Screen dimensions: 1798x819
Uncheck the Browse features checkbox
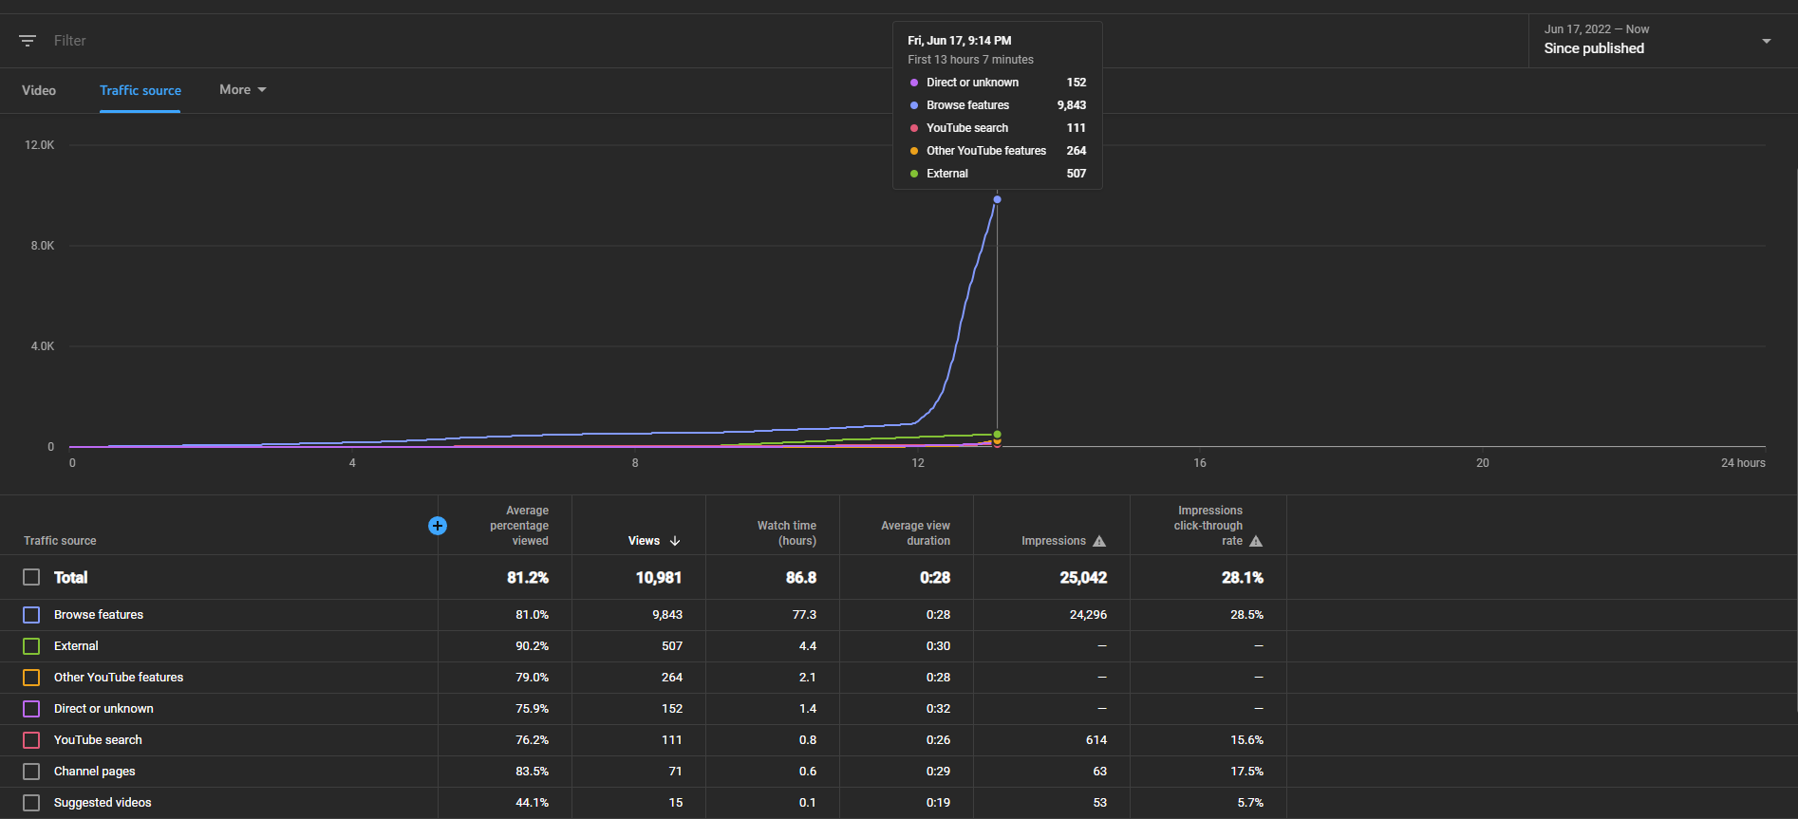click(31, 615)
